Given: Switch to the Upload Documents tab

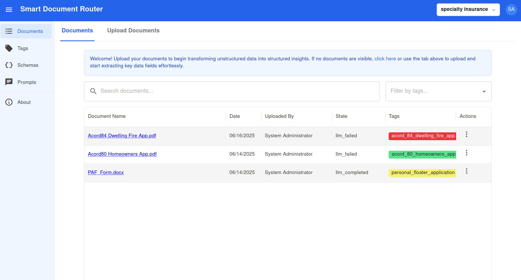Looking at the screenshot, I should 133,31.
